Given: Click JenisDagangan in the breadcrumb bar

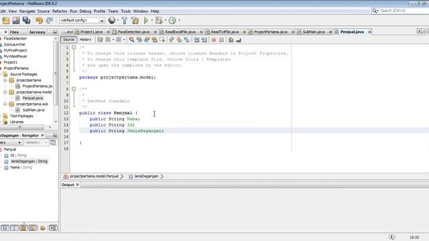Looking at the screenshot, I should pyautogui.click(x=146, y=176).
